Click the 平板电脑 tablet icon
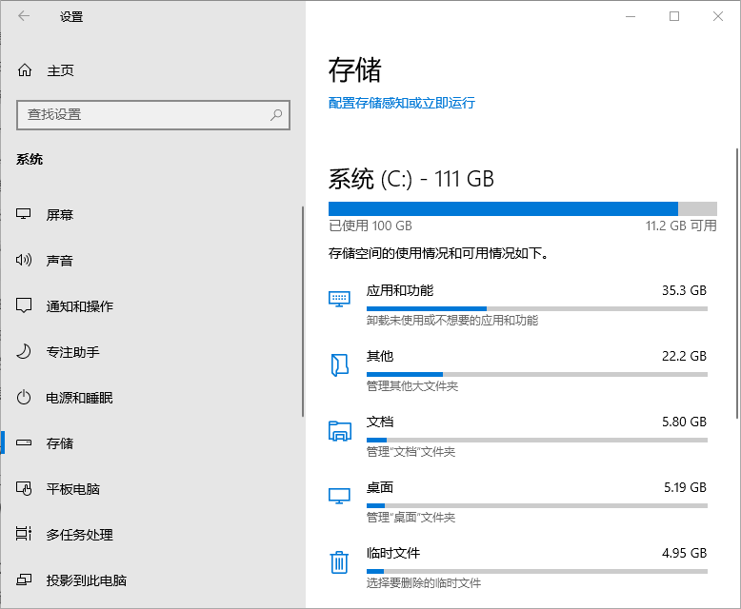 (24, 488)
